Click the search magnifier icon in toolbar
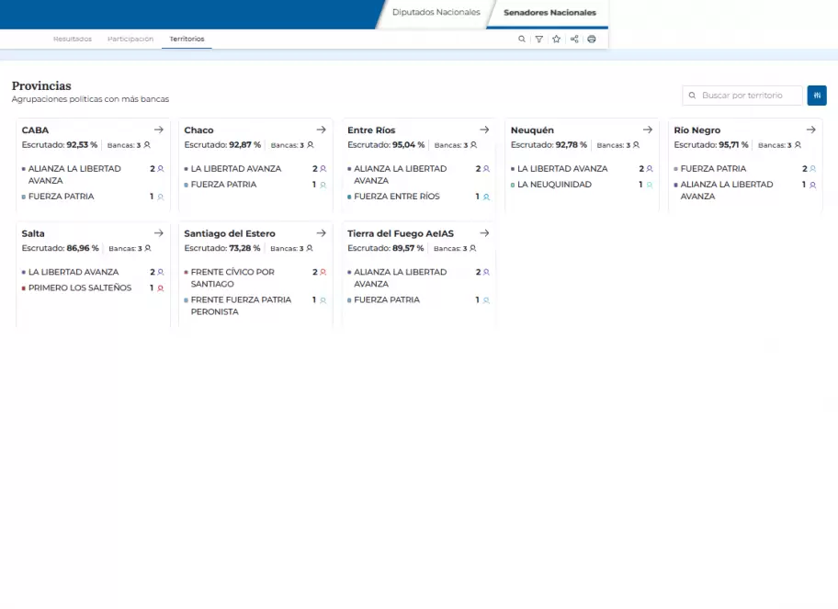Screen dimensions: 838x609 [522, 39]
